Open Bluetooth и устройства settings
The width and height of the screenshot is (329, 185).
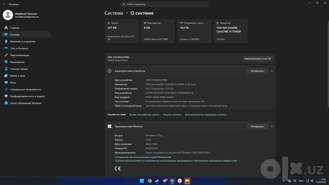click(26, 41)
